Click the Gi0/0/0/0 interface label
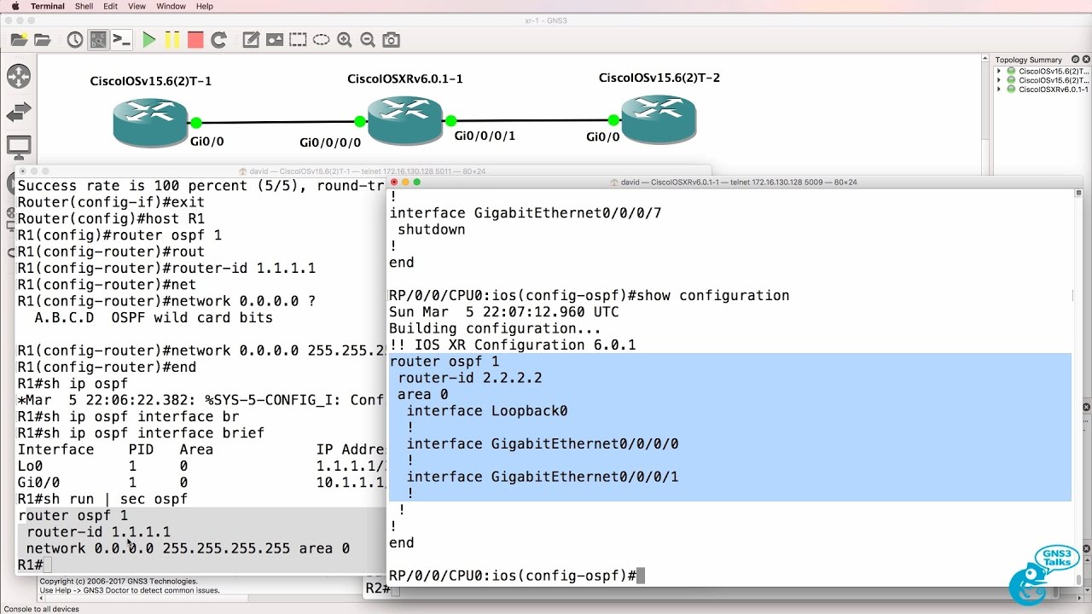 tap(330, 142)
